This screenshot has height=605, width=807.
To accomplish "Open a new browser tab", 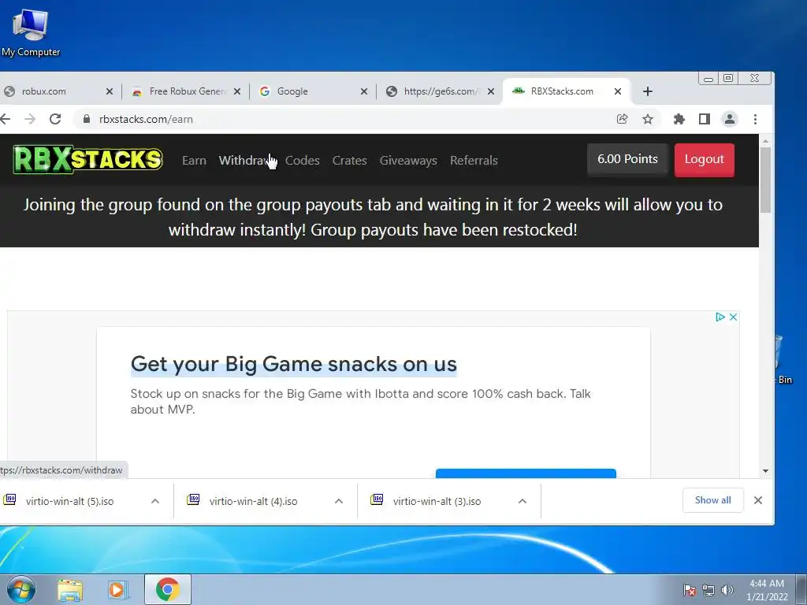I will point(648,91).
